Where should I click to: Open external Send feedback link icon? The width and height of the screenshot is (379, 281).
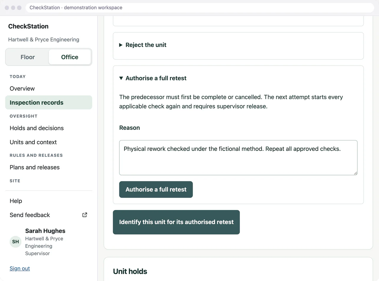85,215
